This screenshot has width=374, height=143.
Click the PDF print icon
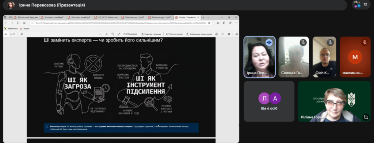pyautogui.click(x=217, y=34)
